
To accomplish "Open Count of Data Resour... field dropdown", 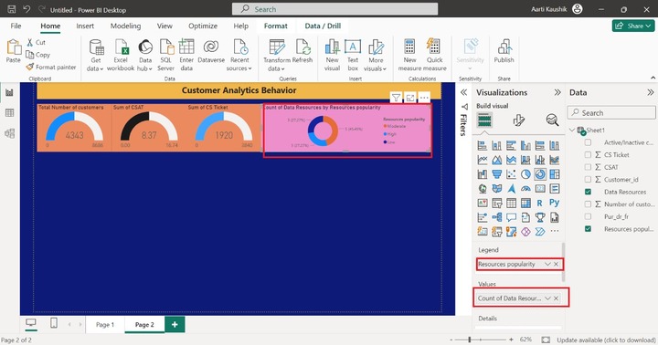I will [547, 298].
